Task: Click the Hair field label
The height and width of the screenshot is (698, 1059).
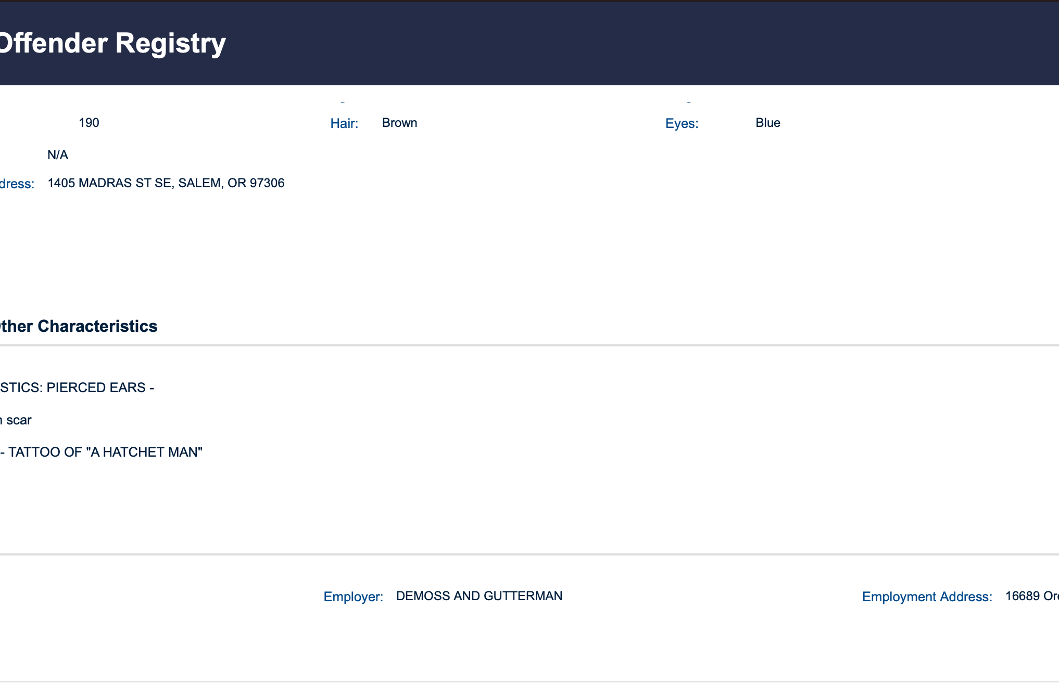Action: [344, 124]
